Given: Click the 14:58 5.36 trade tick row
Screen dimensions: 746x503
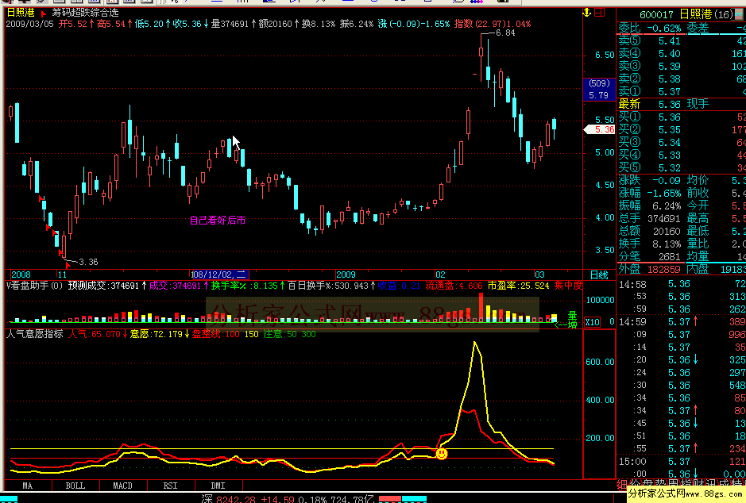Looking at the screenshot, I should (x=682, y=284).
